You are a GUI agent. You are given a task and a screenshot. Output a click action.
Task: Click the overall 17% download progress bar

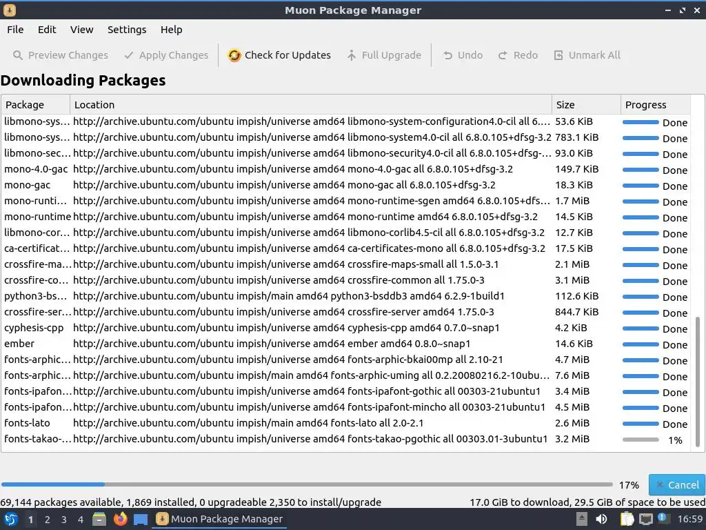[307, 485]
